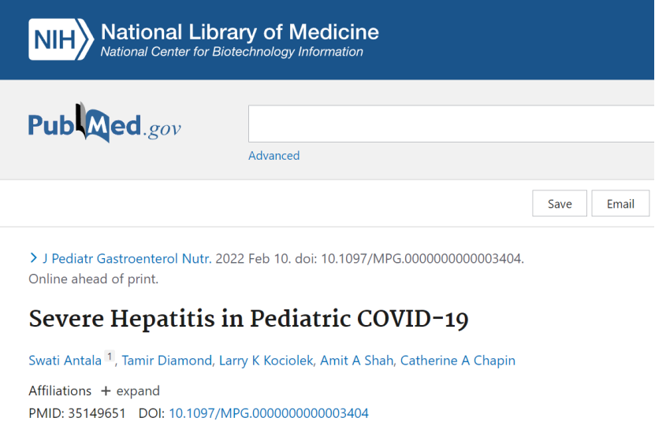Expand the Affiliations plus icon
655x440 pixels.
pos(106,391)
